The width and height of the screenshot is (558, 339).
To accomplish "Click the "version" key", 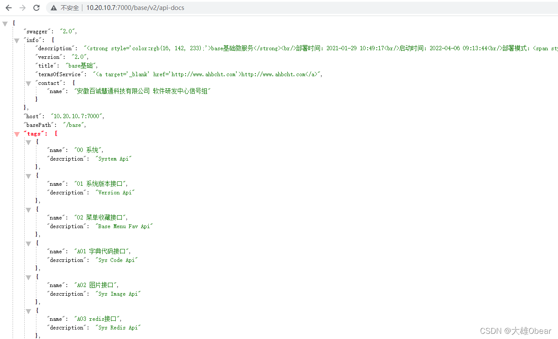I will 49,57.
